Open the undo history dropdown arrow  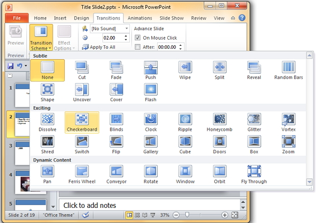(x=26, y=66)
